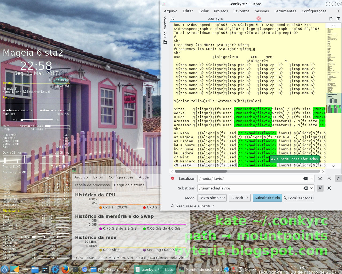This screenshot has height=274, width=342.
Task: Open the system settings sliders icon in the panel
Action: click(45, 269)
